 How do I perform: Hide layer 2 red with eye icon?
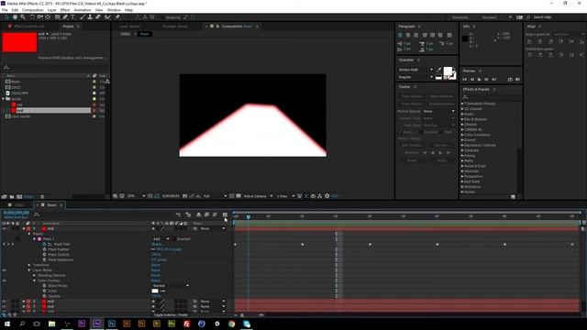[4, 302]
